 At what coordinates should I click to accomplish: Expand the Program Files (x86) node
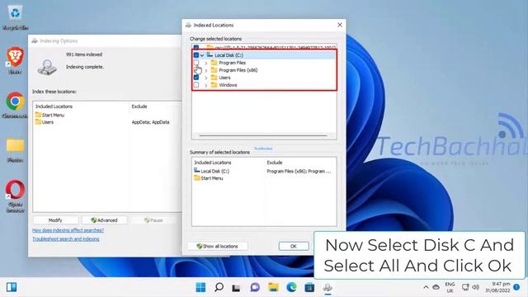pos(206,70)
